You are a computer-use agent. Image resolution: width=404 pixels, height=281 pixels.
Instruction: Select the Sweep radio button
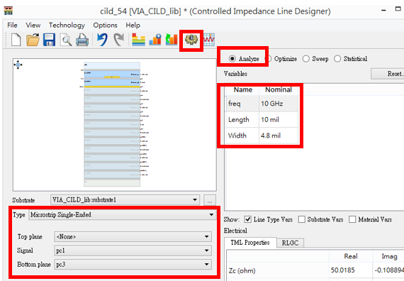(305, 59)
